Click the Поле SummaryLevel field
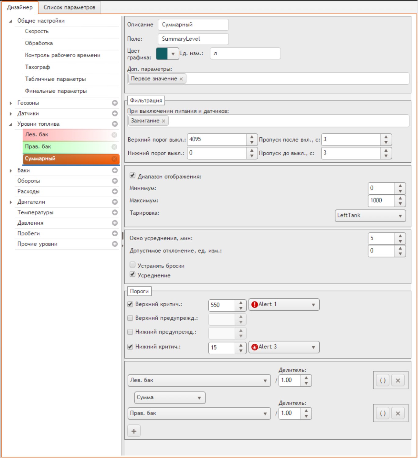The width and height of the screenshot is (418, 458). click(193, 39)
